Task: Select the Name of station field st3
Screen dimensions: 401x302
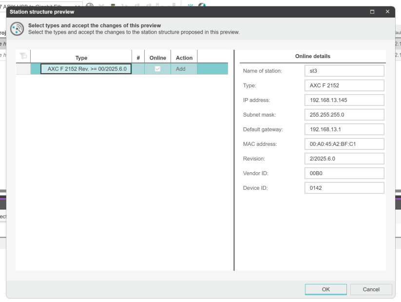Action: [344, 71]
